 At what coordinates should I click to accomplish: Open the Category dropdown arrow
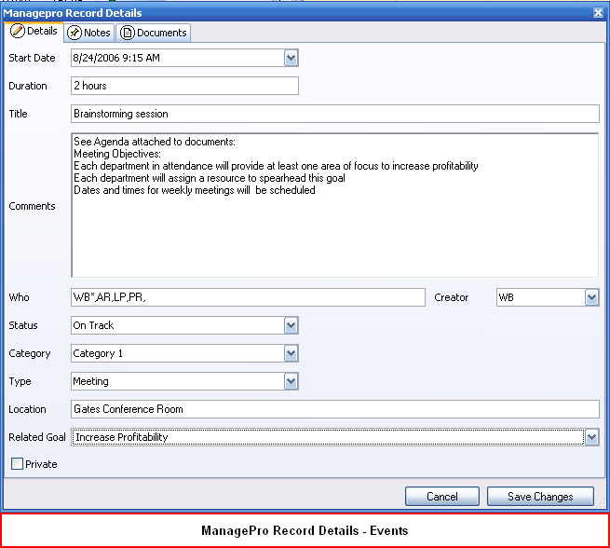[x=291, y=354]
